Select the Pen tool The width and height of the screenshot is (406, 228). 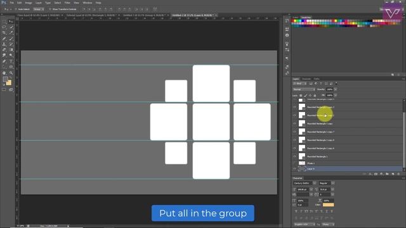pos(4,61)
